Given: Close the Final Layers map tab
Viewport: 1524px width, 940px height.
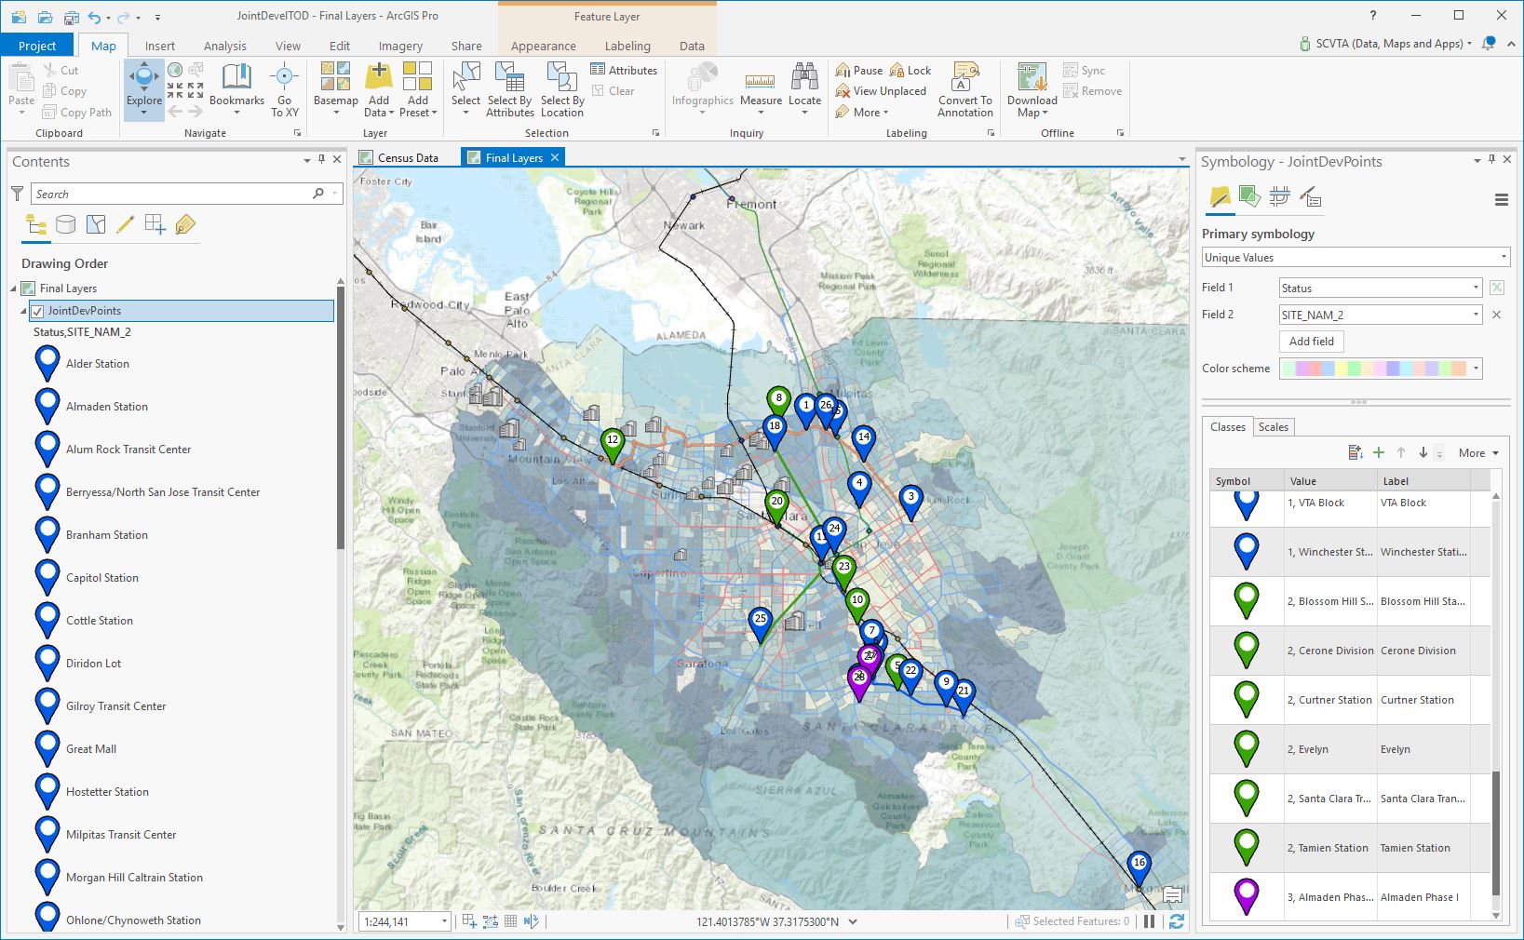Looking at the screenshot, I should [555, 157].
